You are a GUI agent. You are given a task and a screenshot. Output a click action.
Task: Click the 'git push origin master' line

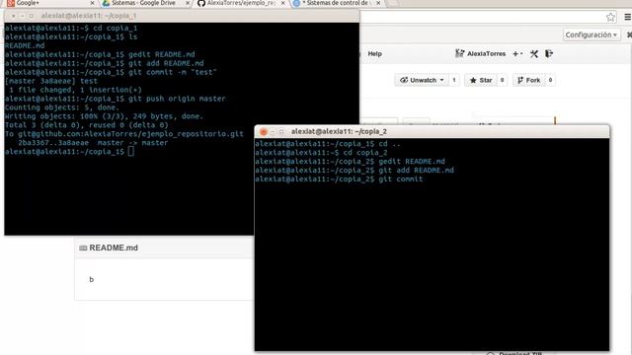(116, 99)
